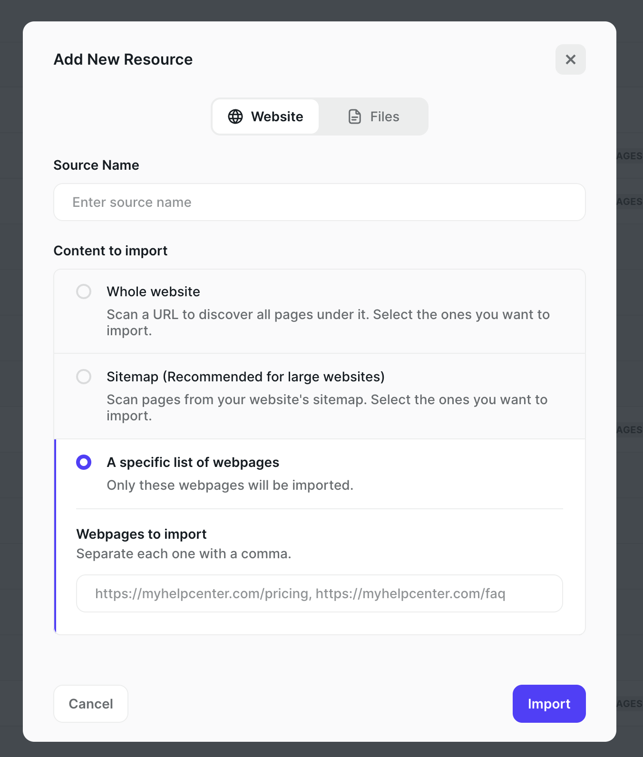Click the Import button
643x757 pixels.
(x=549, y=704)
